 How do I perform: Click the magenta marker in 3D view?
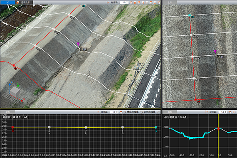78,44
